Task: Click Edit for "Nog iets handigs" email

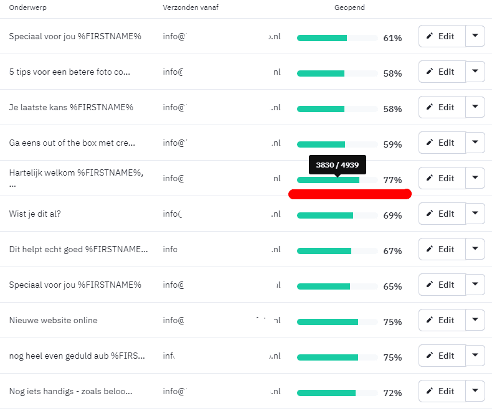Action: (x=442, y=391)
